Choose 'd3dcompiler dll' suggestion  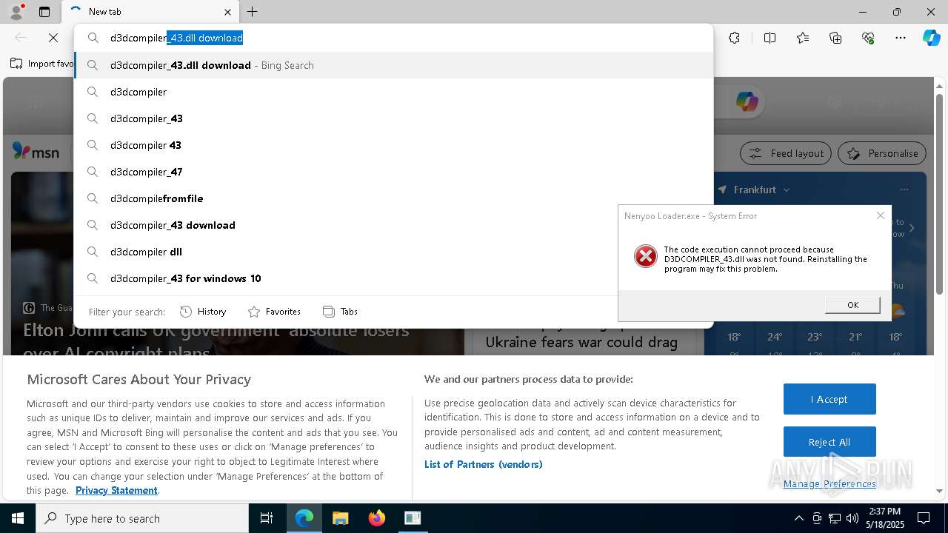(393, 252)
